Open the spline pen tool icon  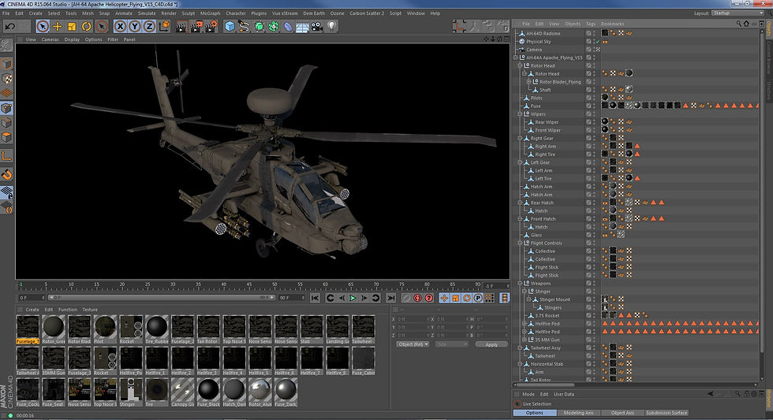tap(244, 27)
